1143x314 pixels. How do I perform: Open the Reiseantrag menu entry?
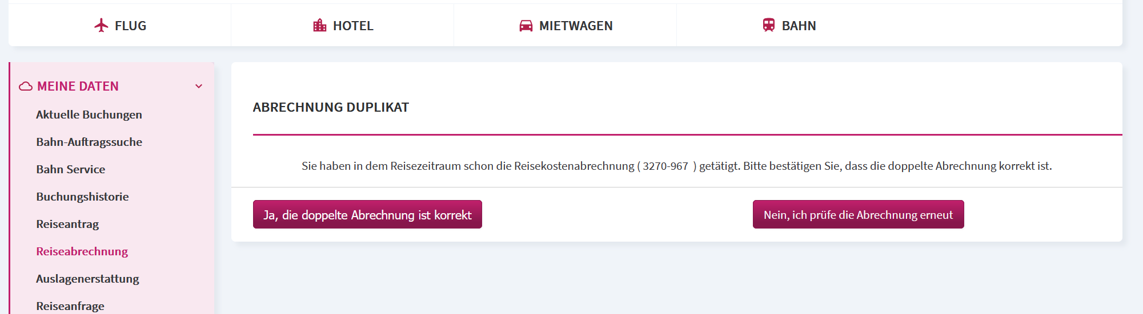67,224
